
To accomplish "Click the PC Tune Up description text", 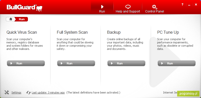I will (175, 44).
